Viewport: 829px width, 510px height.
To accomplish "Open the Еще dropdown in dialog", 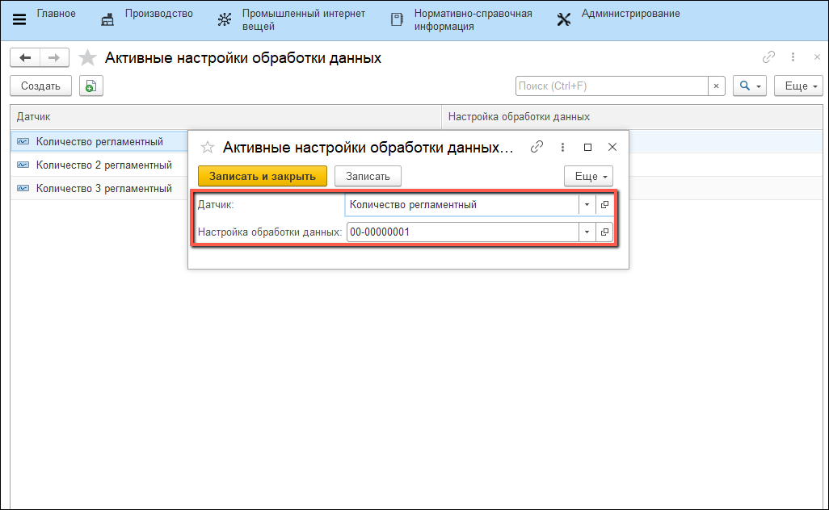I will click(588, 176).
